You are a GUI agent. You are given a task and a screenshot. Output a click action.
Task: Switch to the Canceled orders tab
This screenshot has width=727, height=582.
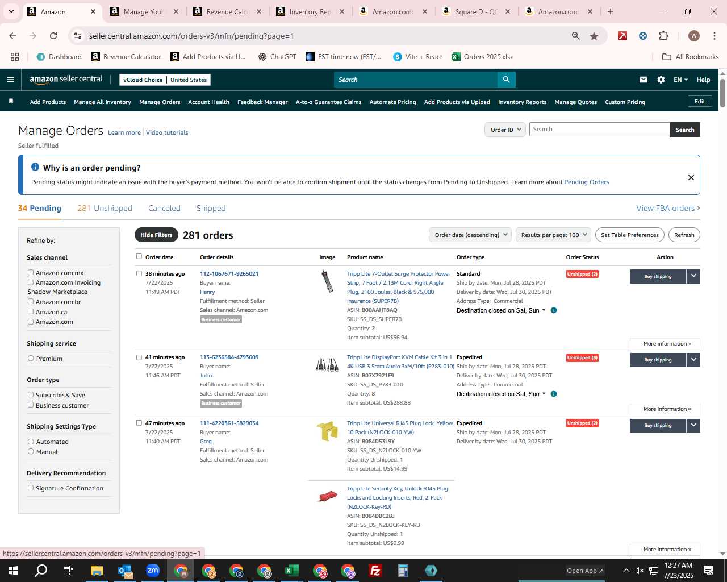[164, 208]
